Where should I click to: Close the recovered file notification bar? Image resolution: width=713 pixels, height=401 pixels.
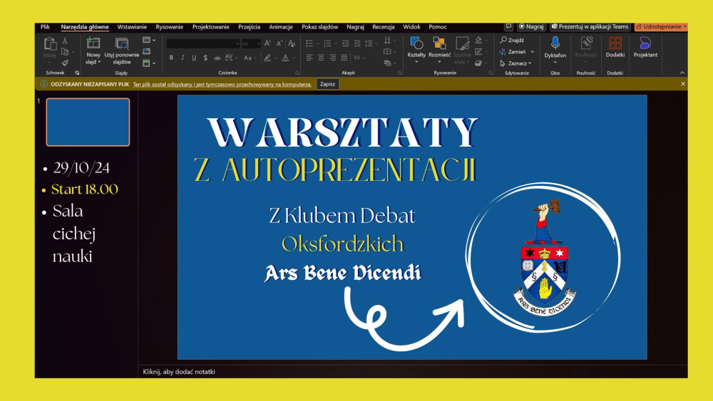[x=682, y=84]
